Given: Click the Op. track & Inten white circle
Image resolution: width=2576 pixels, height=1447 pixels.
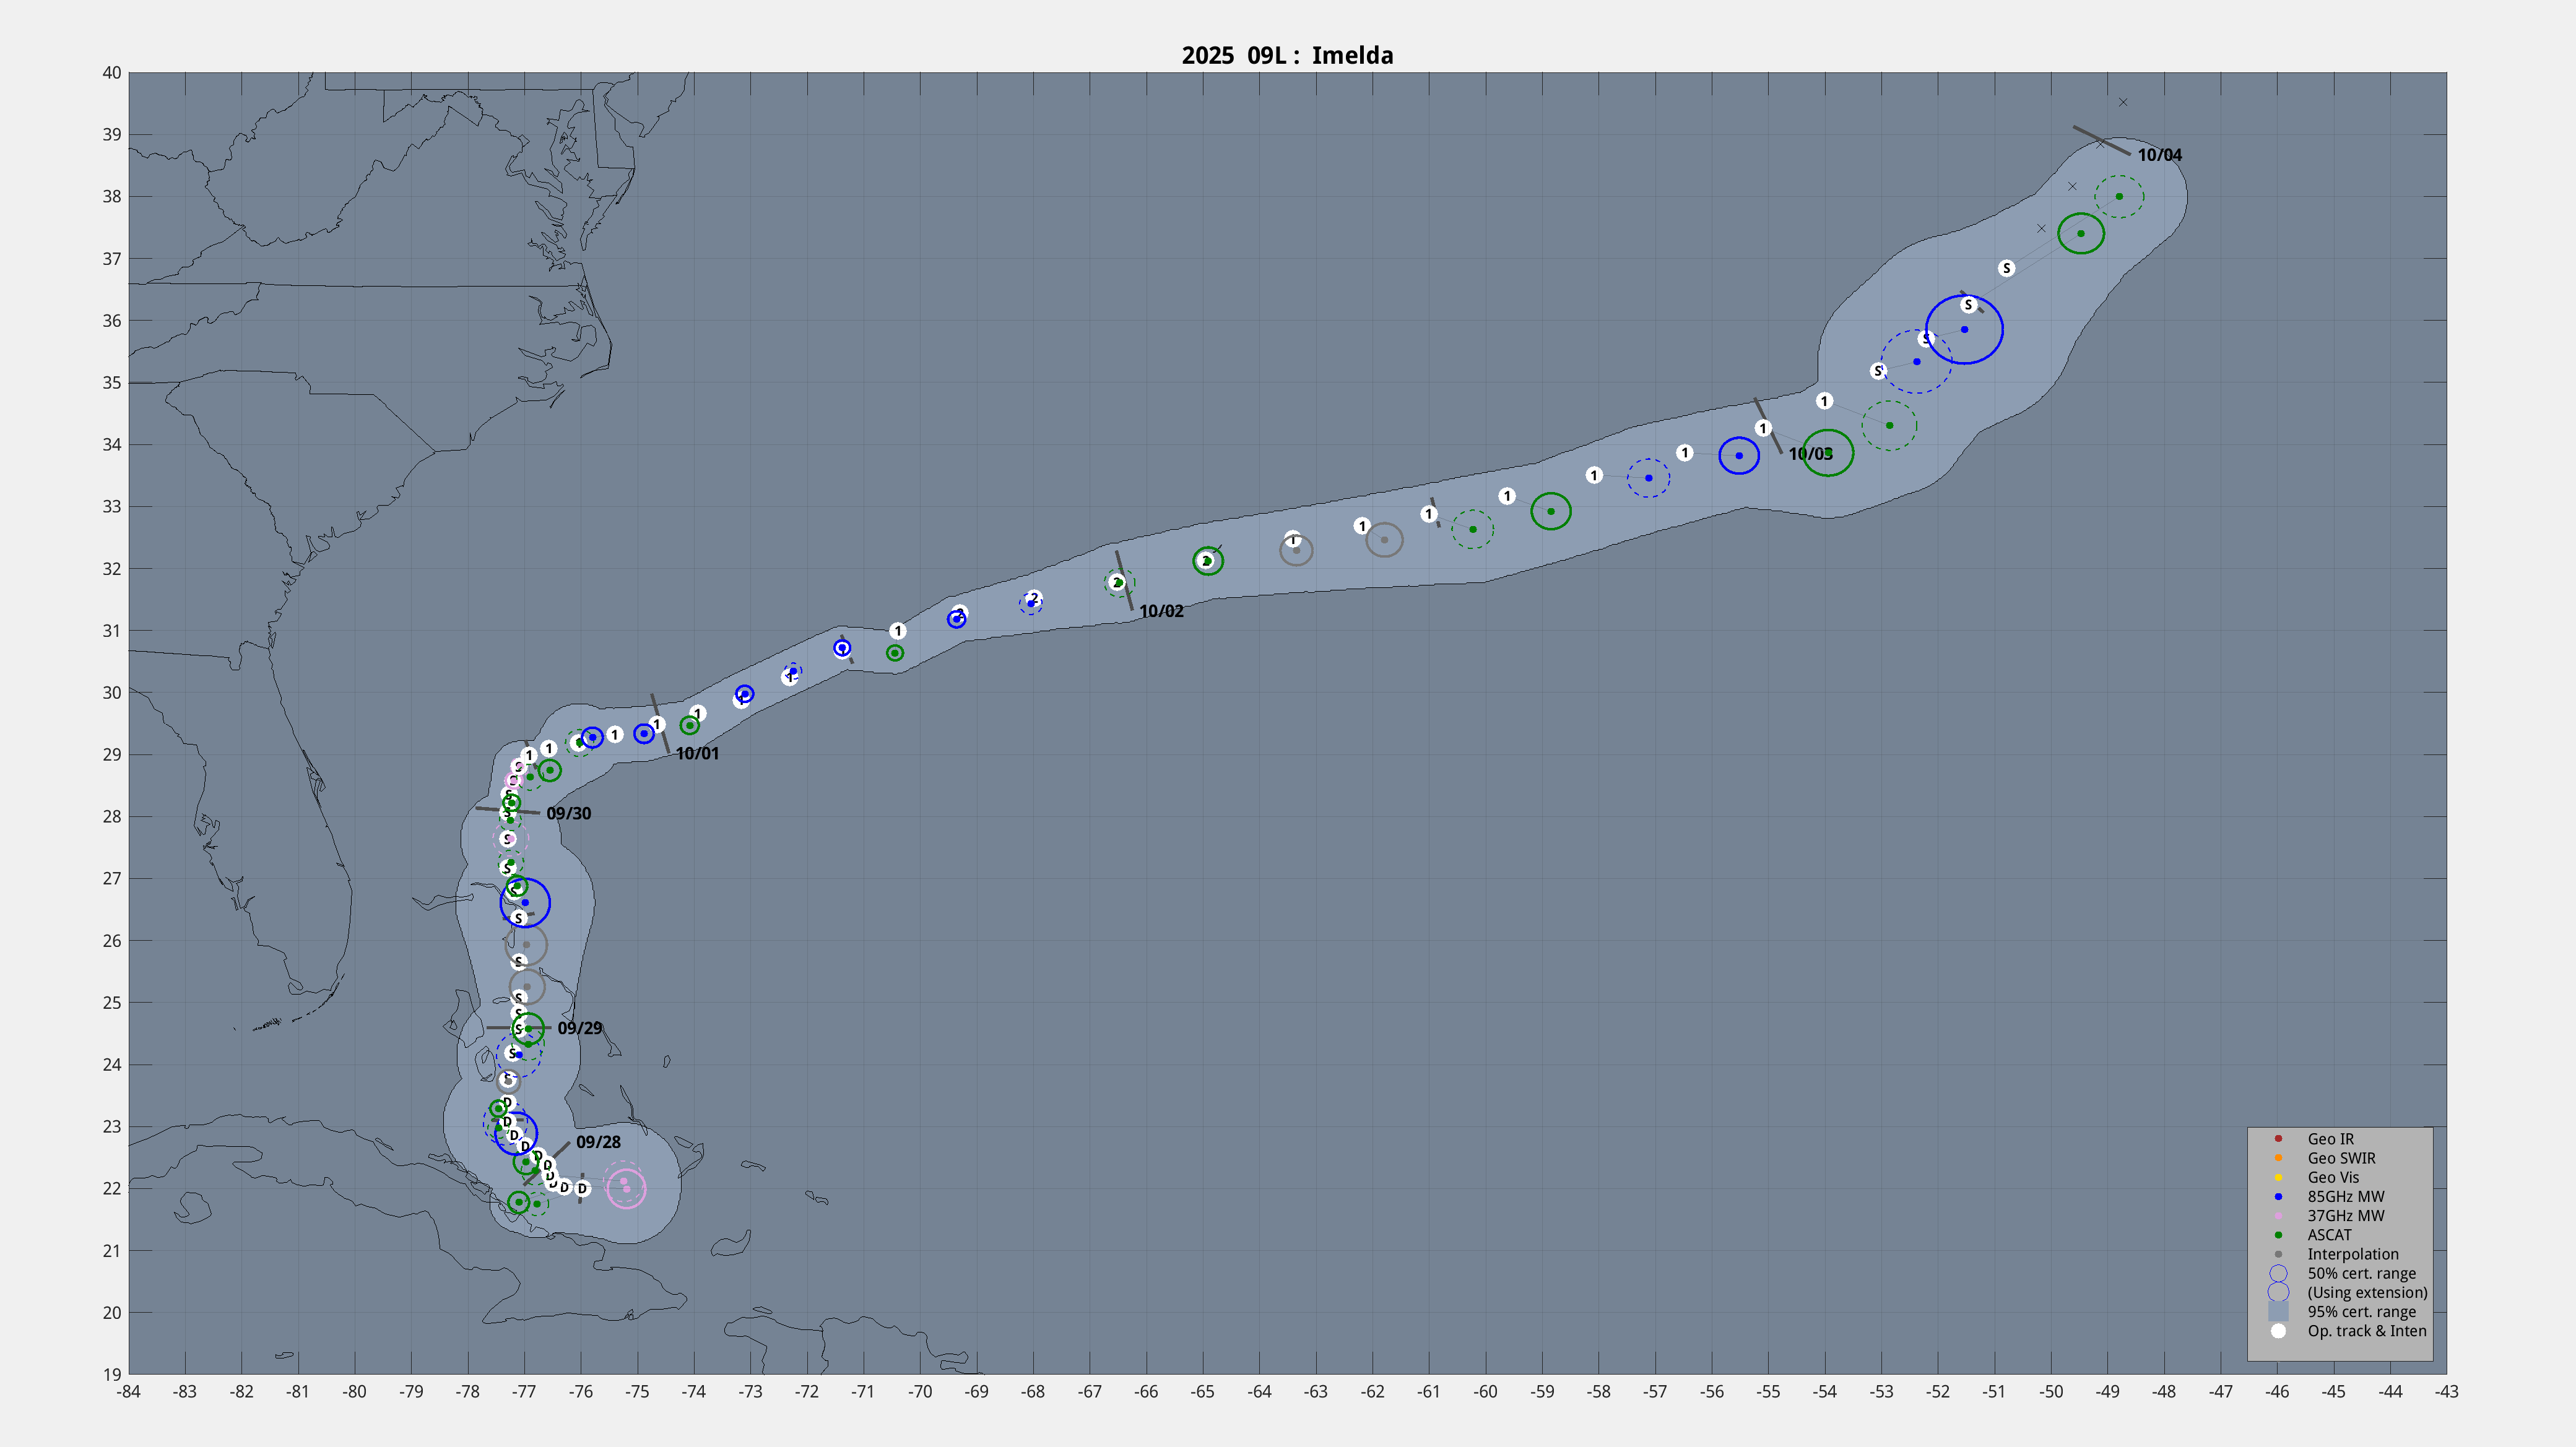Looking at the screenshot, I should click(x=2278, y=1330).
